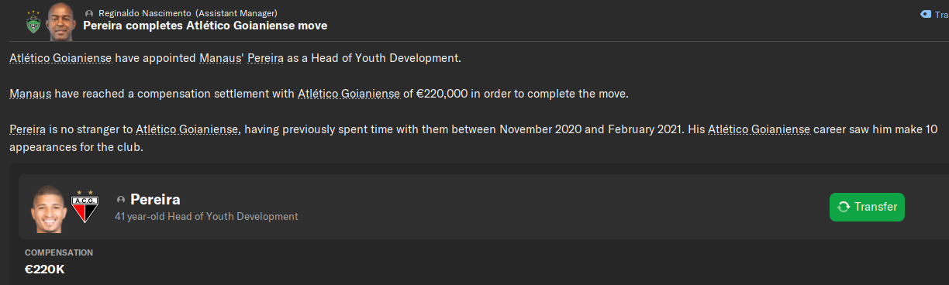Open the Reginaldo Nascimento name link
This screenshot has height=285, width=949.
tap(145, 14)
